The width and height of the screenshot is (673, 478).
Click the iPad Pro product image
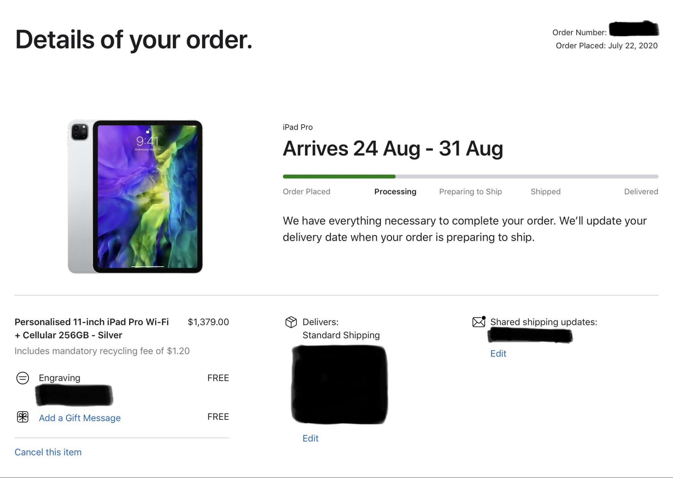tap(135, 197)
